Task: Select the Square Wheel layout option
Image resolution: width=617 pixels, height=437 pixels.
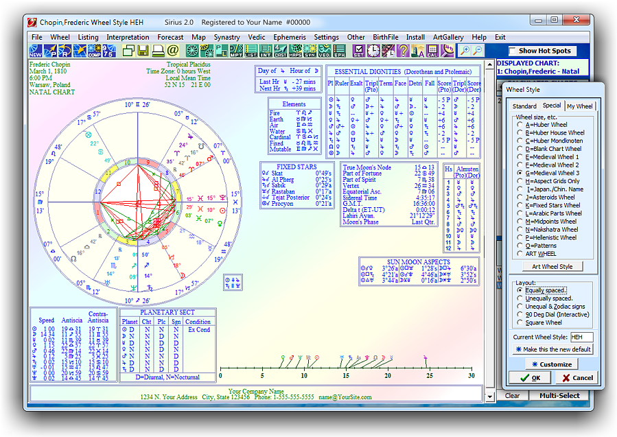Action: (520, 322)
